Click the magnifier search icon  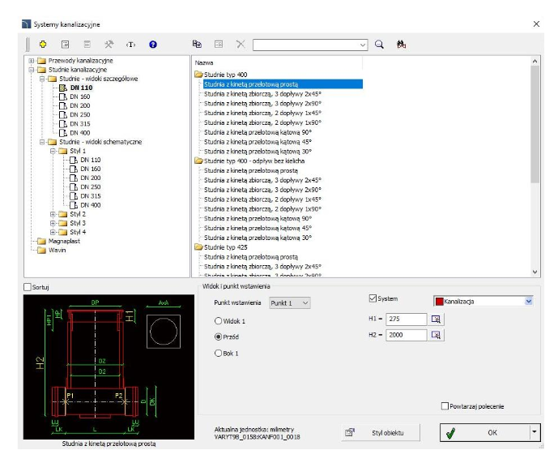379,45
